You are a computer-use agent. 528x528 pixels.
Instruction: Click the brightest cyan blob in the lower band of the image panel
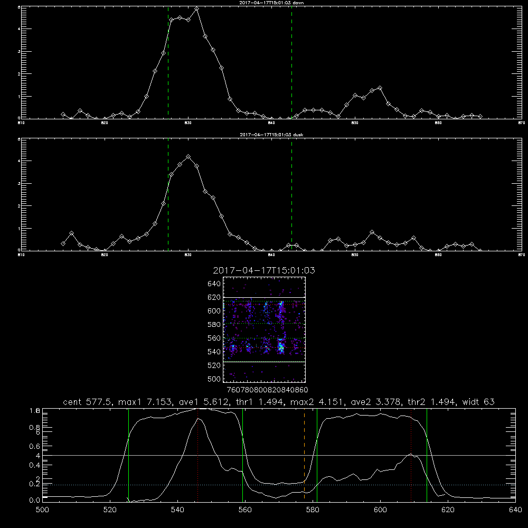280,347
